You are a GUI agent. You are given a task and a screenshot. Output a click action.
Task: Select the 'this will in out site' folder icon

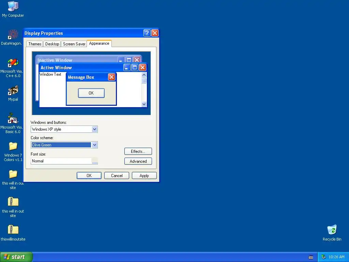(13, 174)
